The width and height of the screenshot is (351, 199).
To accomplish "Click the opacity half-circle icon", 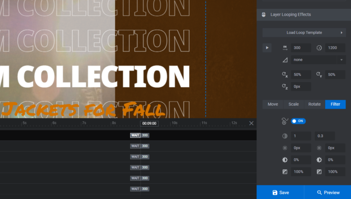I will pos(285,136).
